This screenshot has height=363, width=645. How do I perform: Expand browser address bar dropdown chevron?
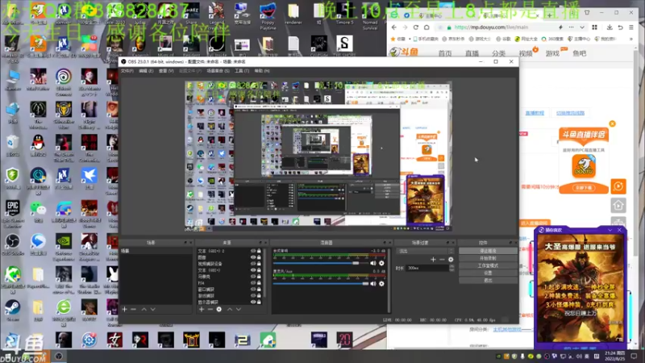pos(582,27)
